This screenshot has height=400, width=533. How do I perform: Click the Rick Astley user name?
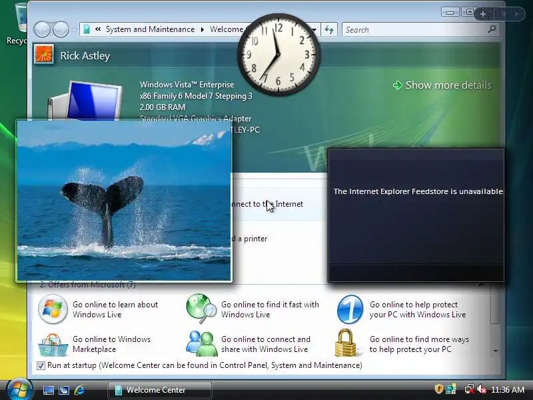tap(85, 56)
